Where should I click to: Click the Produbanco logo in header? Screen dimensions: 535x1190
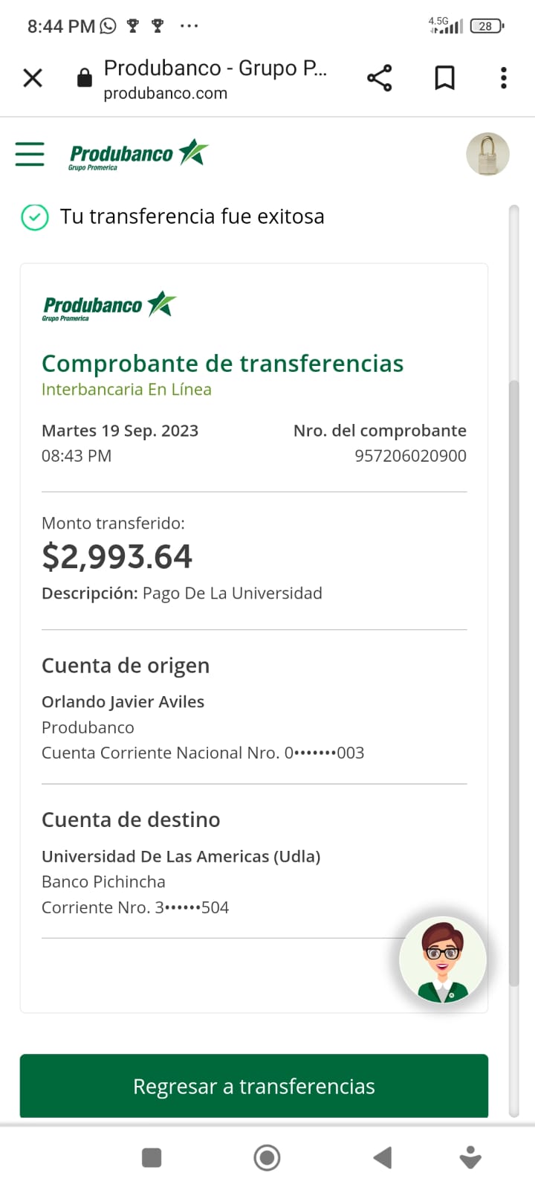[x=138, y=155]
